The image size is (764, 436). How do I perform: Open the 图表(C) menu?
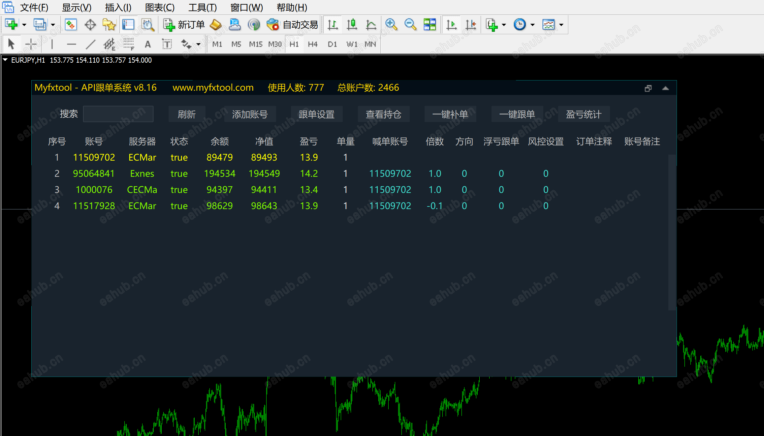tap(160, 7)
